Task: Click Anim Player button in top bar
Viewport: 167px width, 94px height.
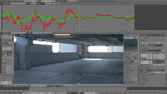Action: (x=71, y=1)
